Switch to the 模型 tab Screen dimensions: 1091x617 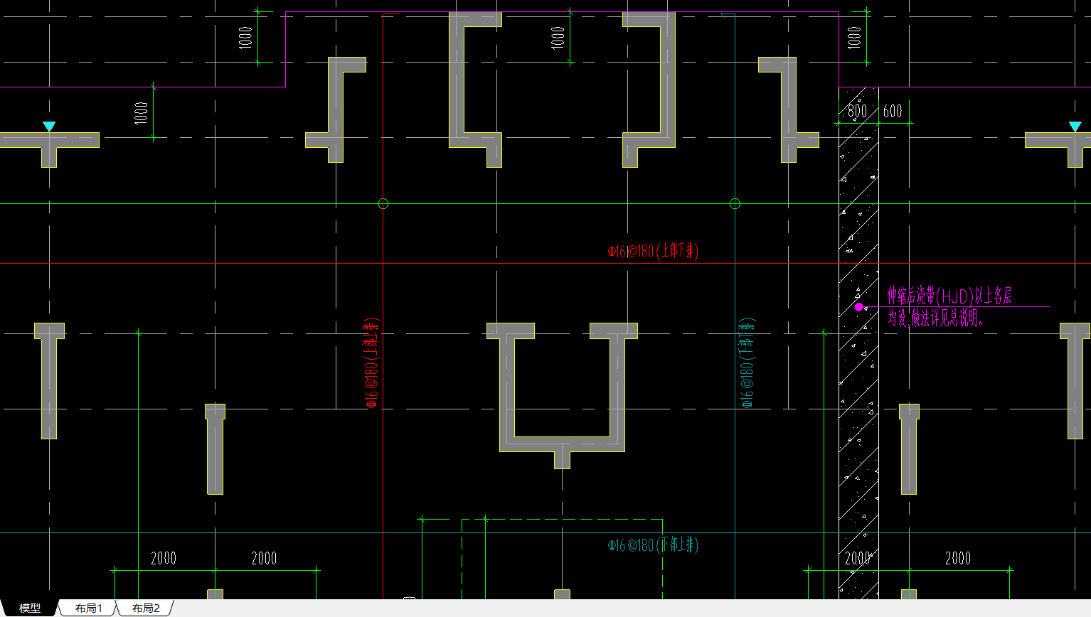[29, 608]
